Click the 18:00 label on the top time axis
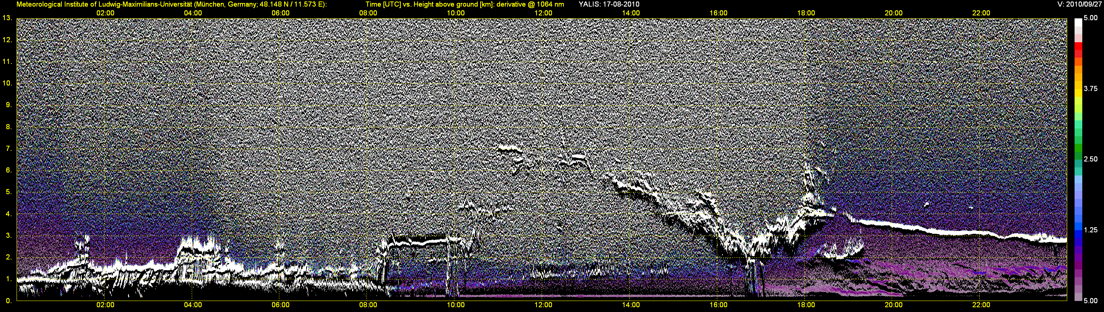 tap(806, 13)
